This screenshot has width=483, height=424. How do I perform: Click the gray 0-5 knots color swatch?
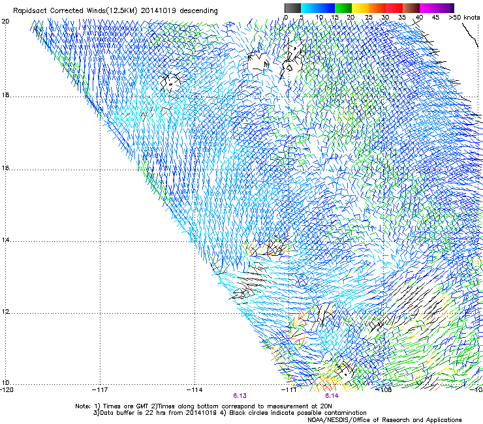pos(292,8)
